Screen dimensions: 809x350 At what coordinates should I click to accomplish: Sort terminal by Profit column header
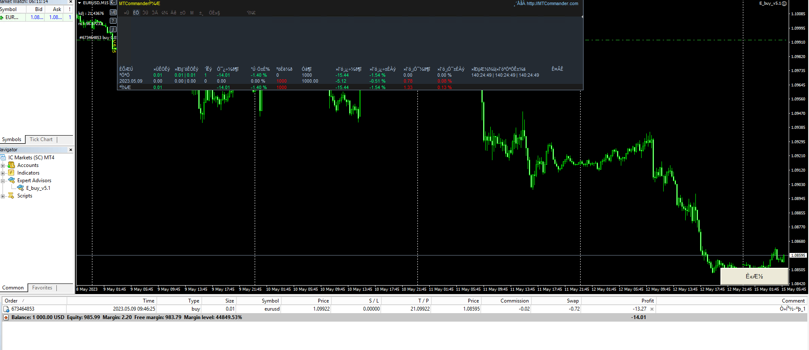[x=619, y=301]
